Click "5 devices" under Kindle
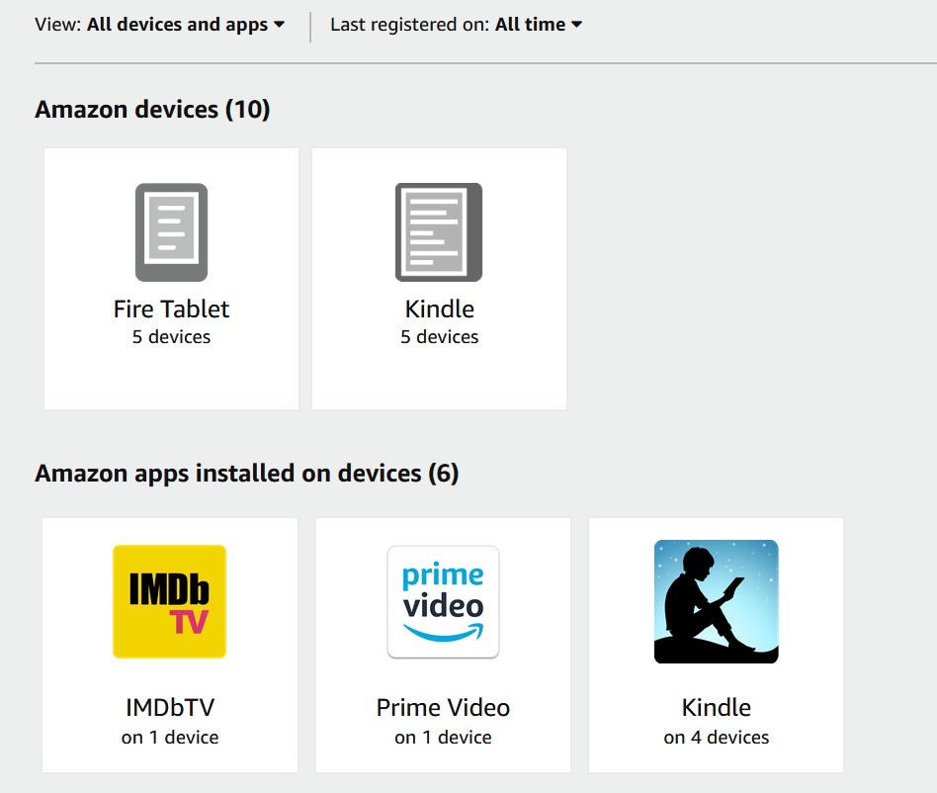The image size is (937, 793). coord(439,337)
